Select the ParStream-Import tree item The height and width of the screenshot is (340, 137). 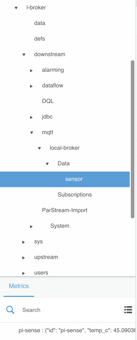coord(65,210)
